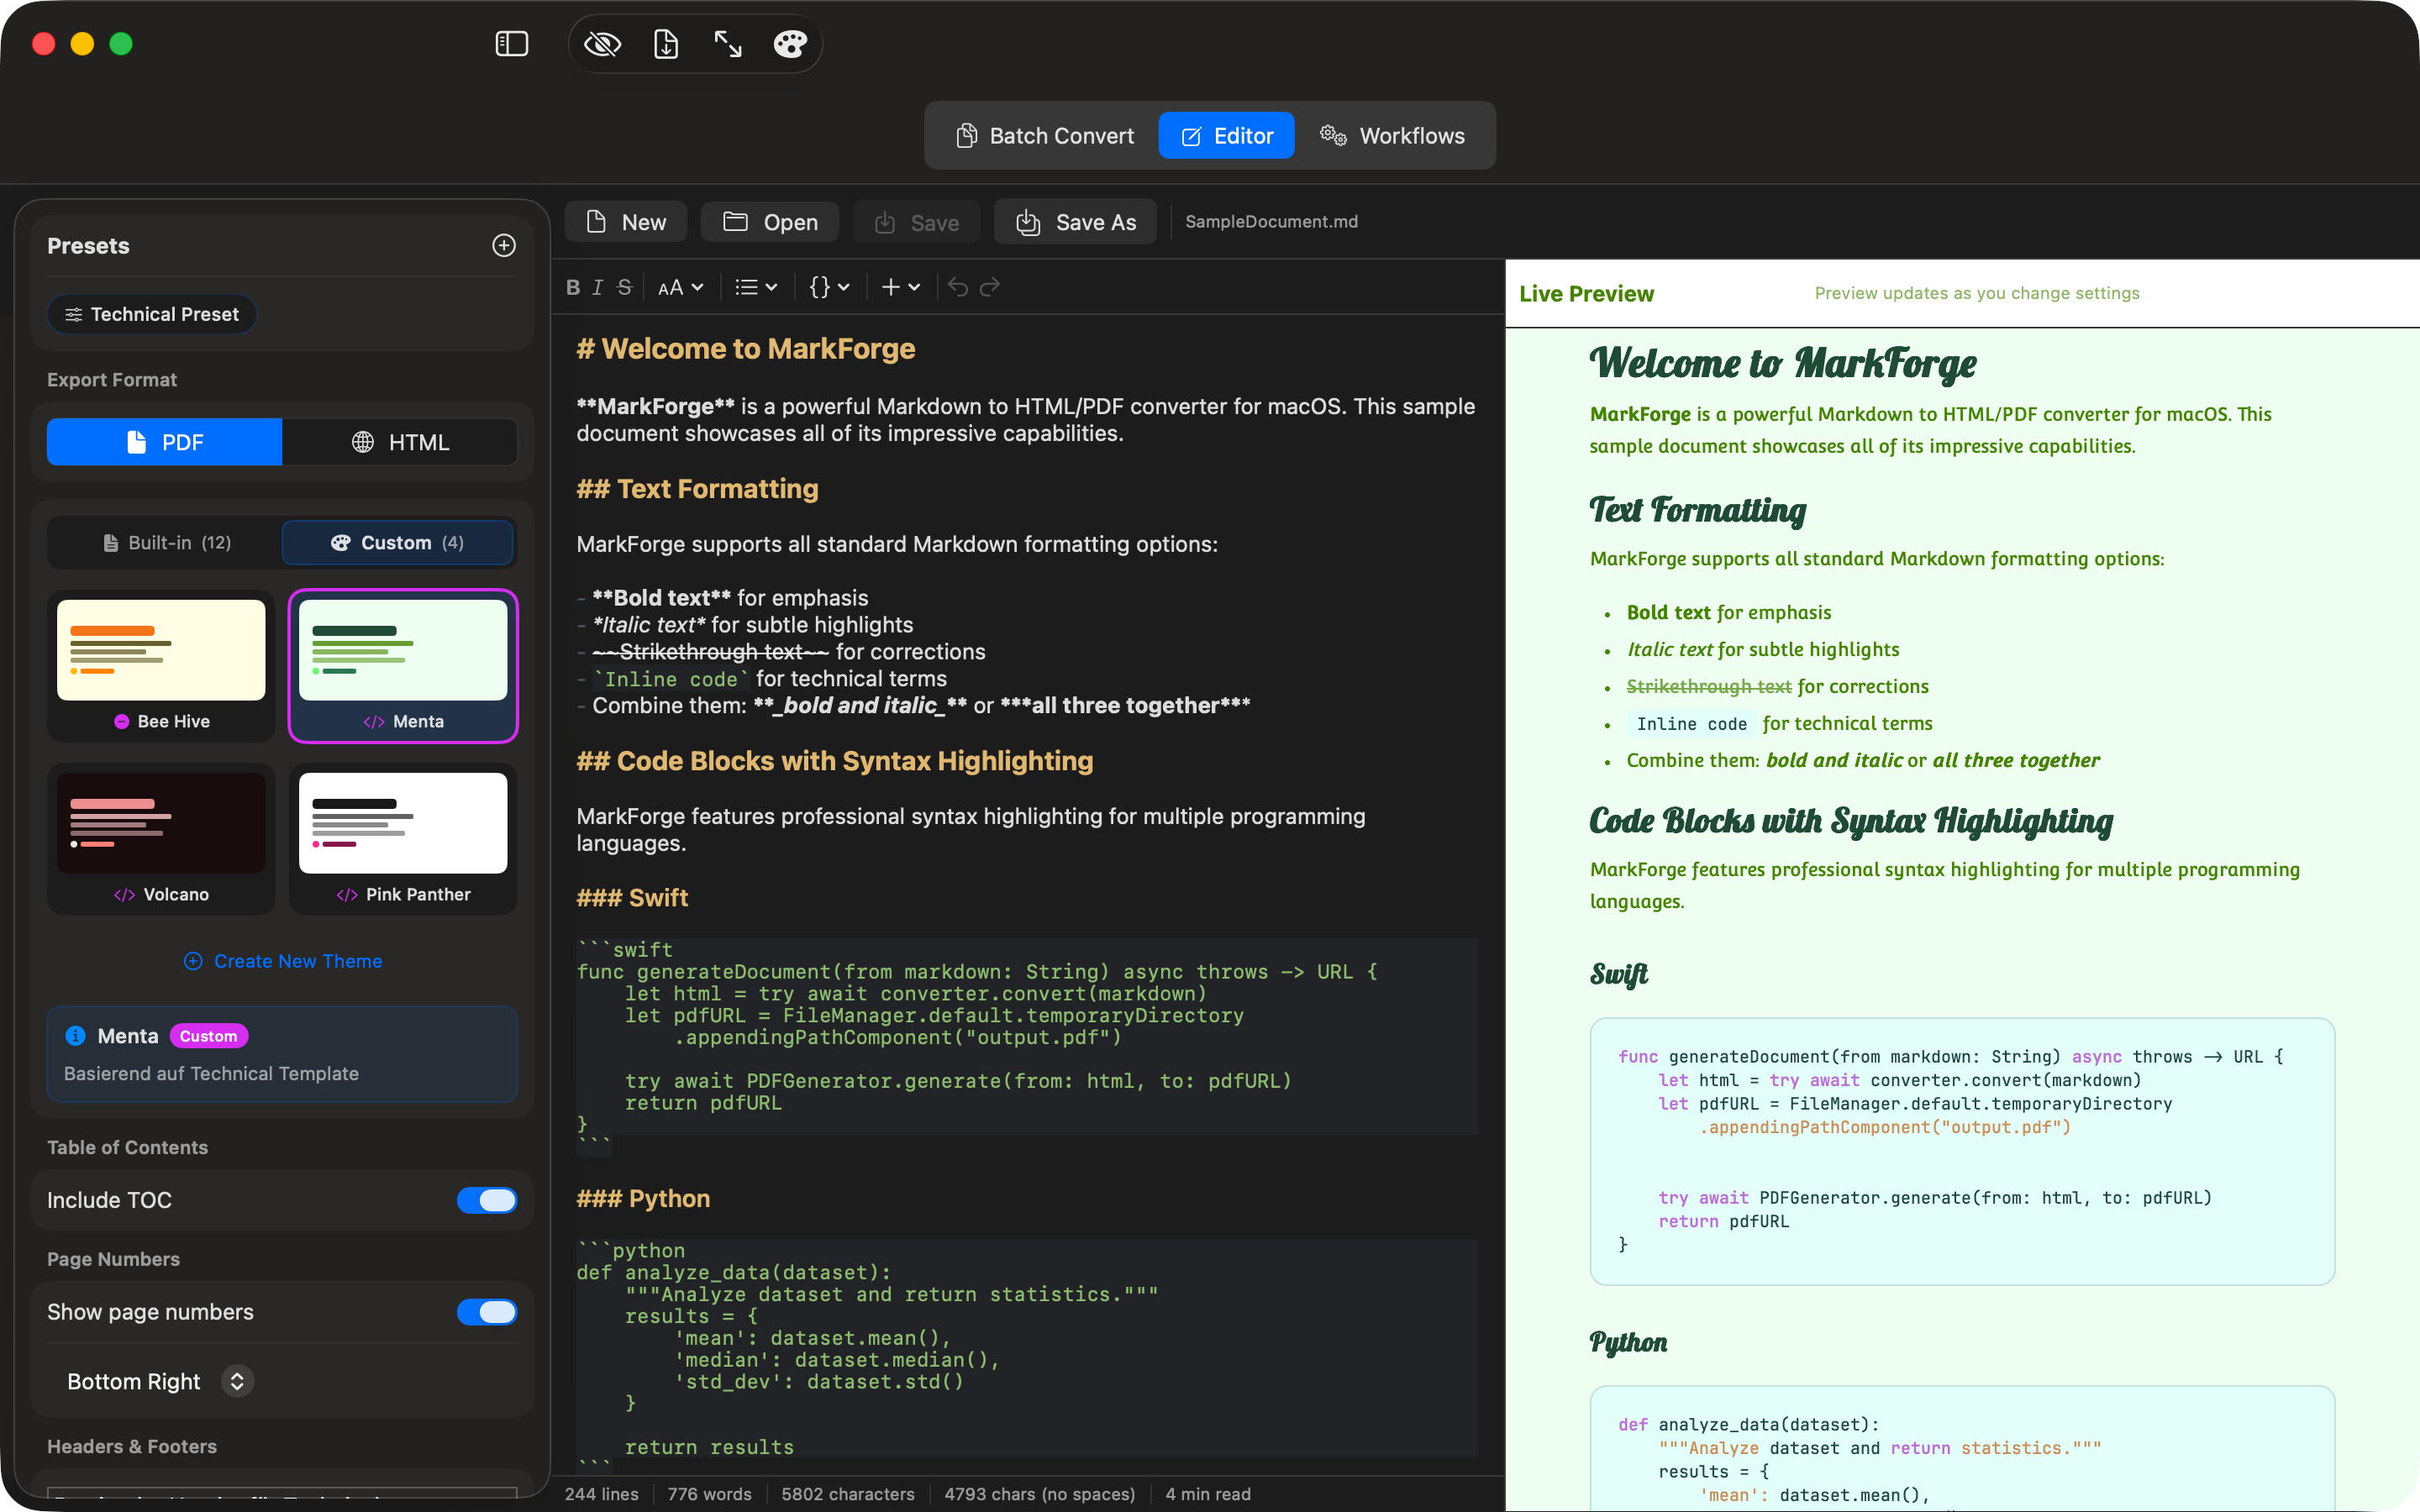This screenshot has width=2420, height=1512.
Task: Select the Bee Hive theme thumbnail
Action: pyautogui.click(x=161, y=666)
